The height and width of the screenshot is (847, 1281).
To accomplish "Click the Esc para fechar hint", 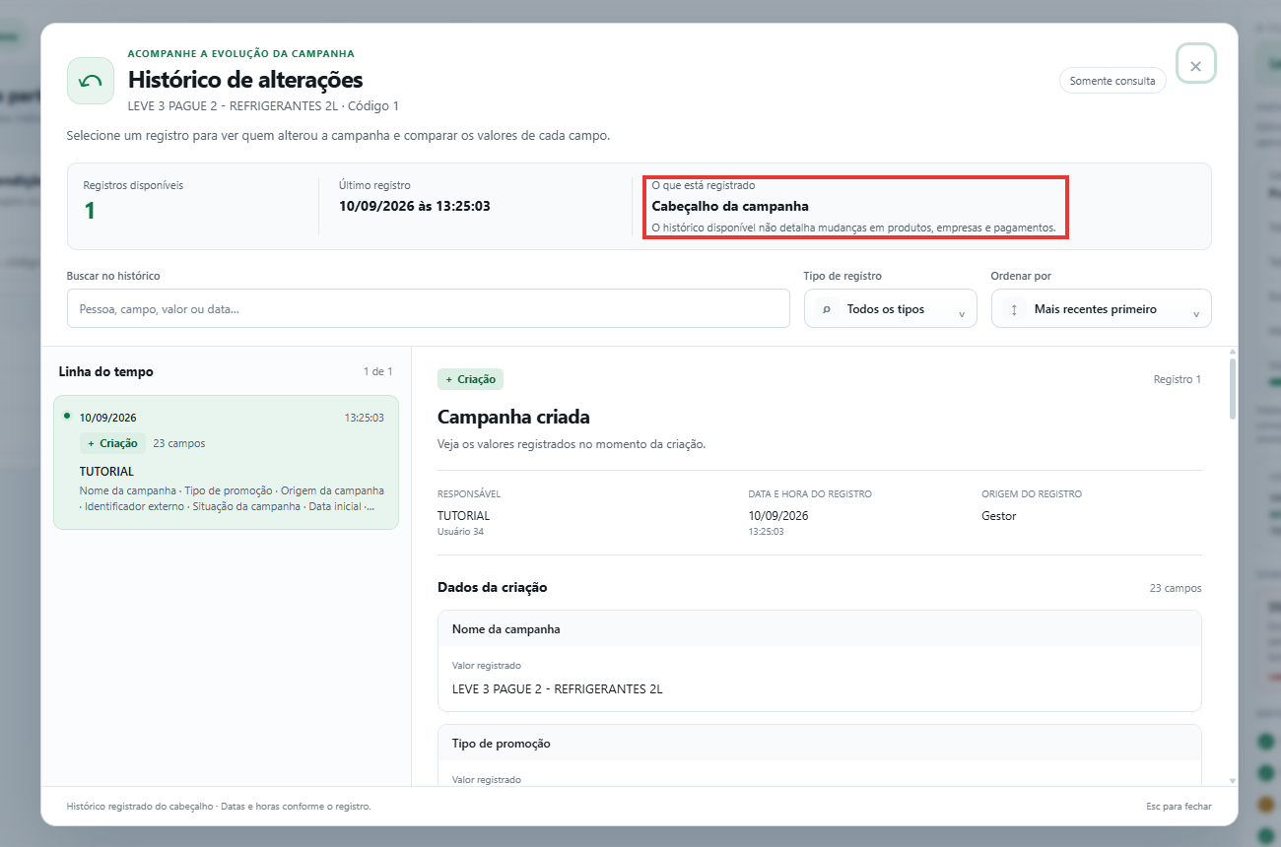I will [x=1179, y=807].
